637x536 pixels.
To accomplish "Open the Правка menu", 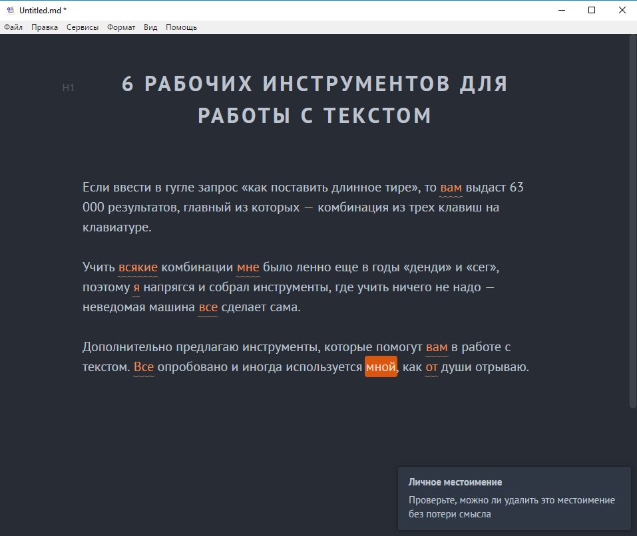I will click(x=45, y=27).
